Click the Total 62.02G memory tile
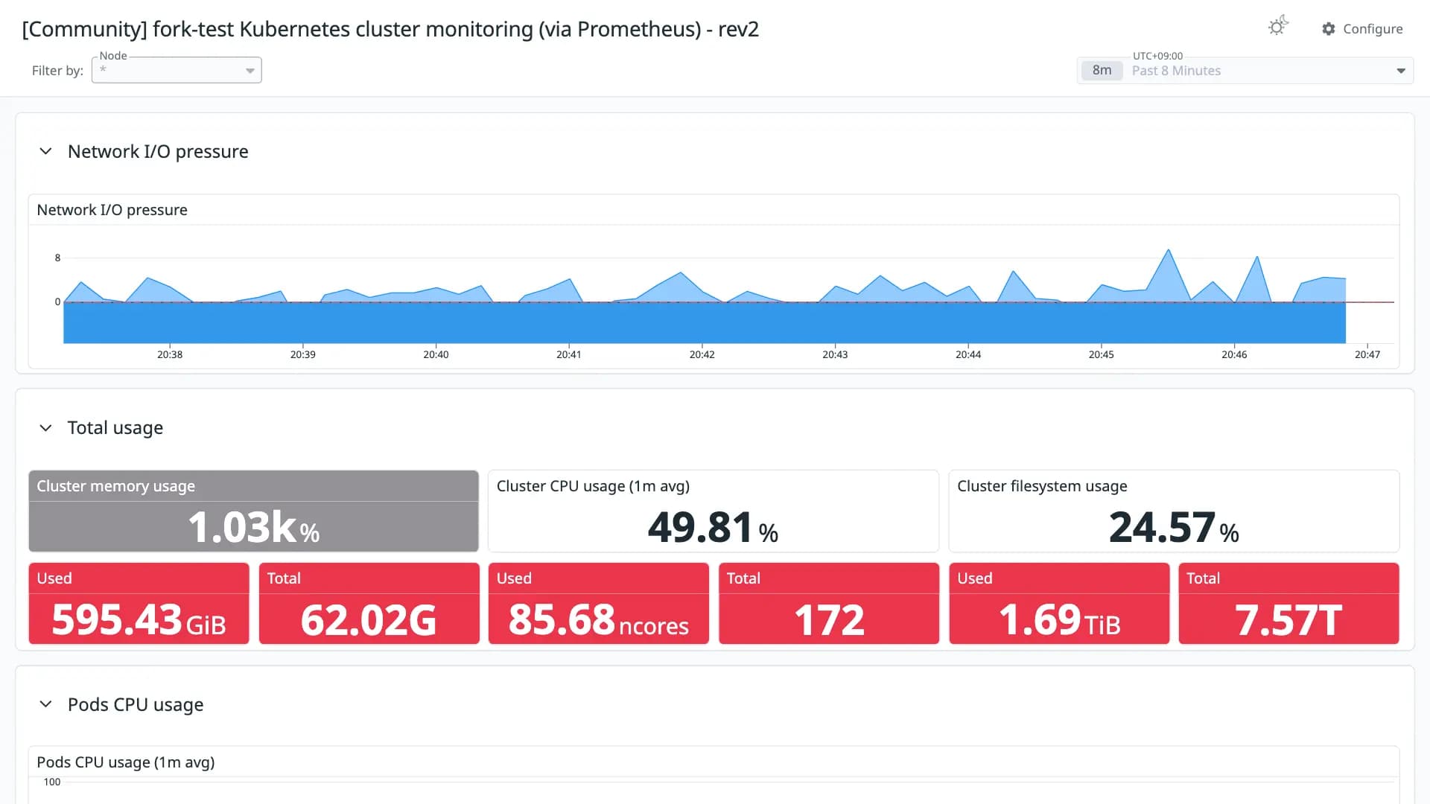Viewport: 1430px width, 804px height. (369, 604)
